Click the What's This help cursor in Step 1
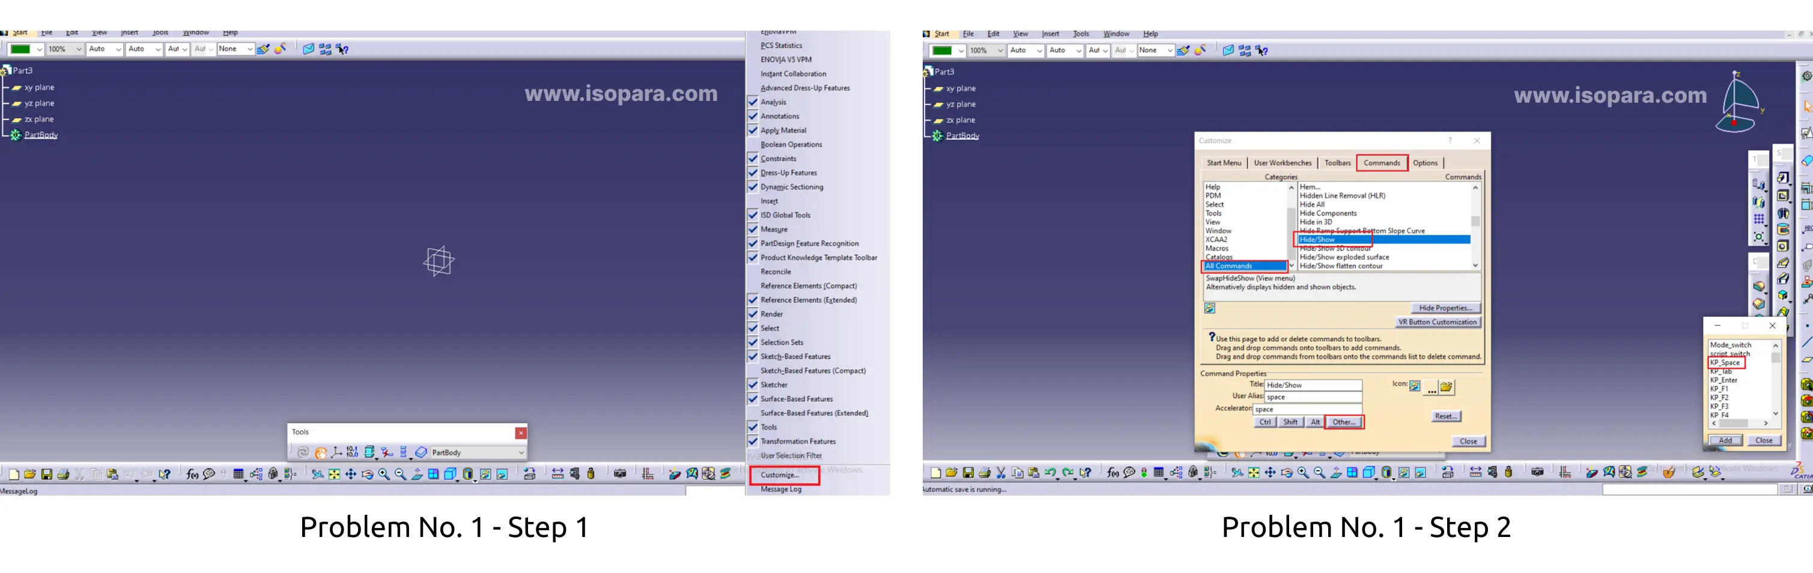Viewport: 1813px width, 573px height. (165, 474)
